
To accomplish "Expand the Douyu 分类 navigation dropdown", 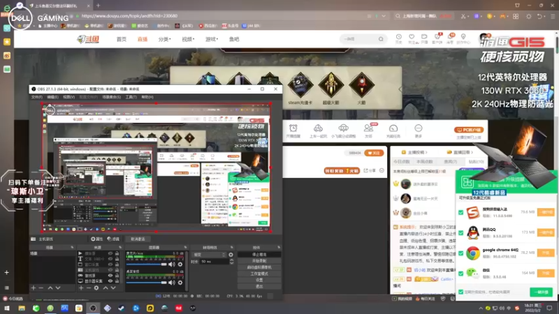I will [x=164, y=39].
